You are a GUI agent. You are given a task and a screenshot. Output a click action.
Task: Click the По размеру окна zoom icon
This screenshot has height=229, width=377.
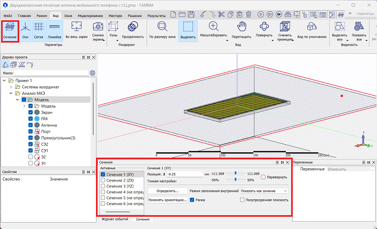click(162, 30)
